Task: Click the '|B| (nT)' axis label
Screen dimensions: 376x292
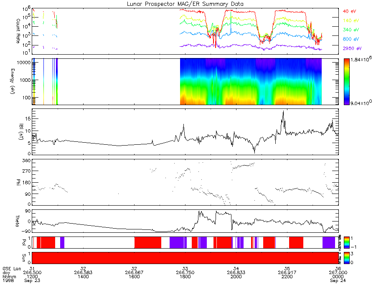Action: pos(21,132)
